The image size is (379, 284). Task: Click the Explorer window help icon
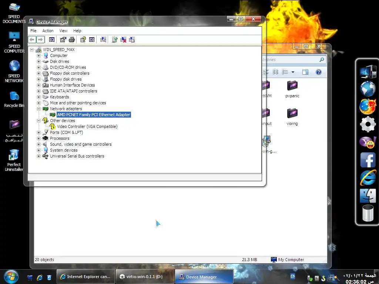319,72
